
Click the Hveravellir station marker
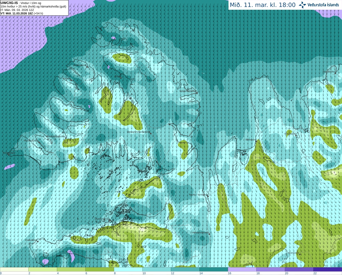pyautogui.click(x=300, y=254)
